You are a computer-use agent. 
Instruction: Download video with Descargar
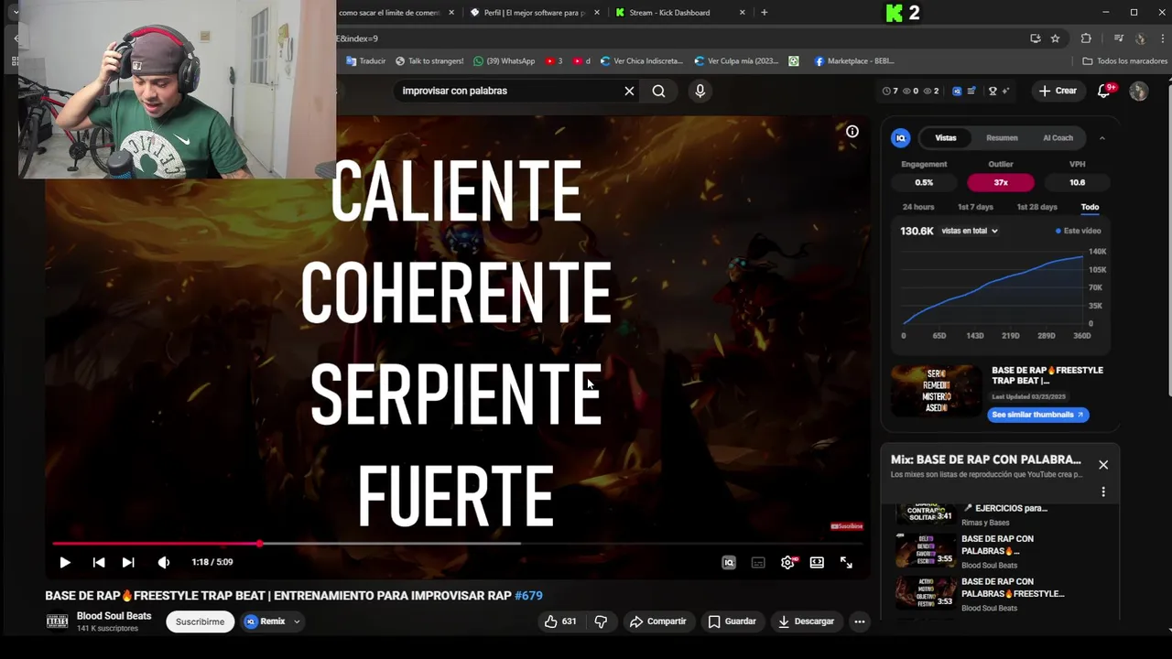point(807,621)
